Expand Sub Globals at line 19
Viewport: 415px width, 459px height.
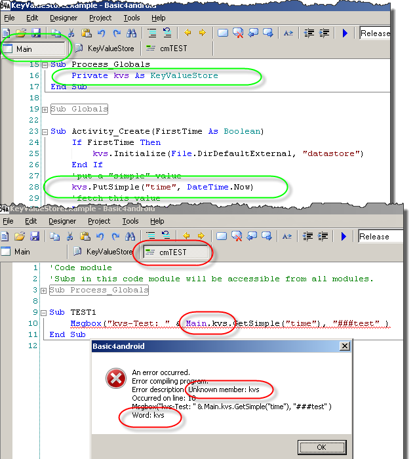[45, 110]
